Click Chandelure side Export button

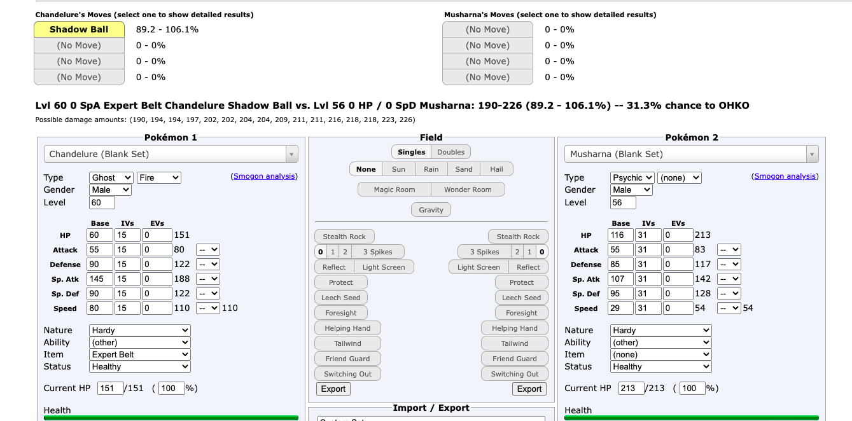click(x=333, y=389)
